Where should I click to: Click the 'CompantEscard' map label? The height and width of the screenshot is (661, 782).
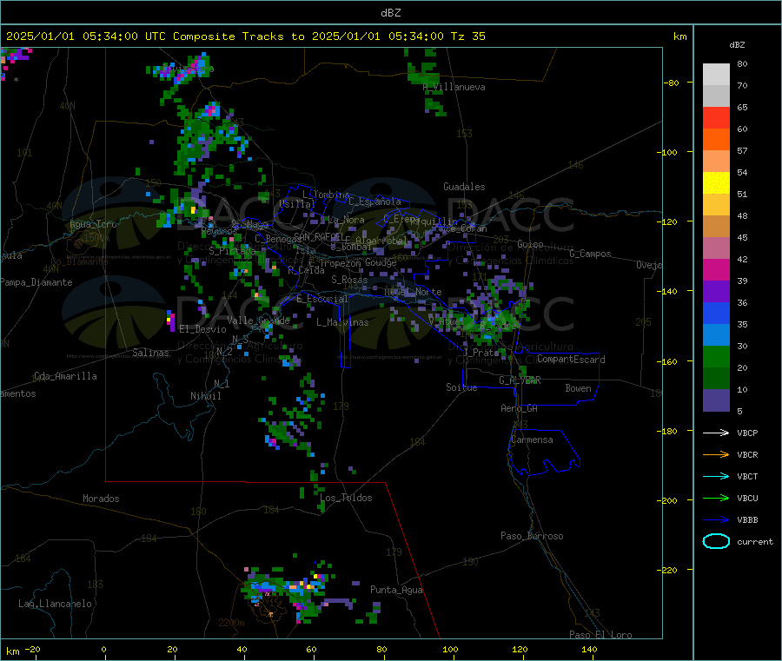[x=571, y=360]
